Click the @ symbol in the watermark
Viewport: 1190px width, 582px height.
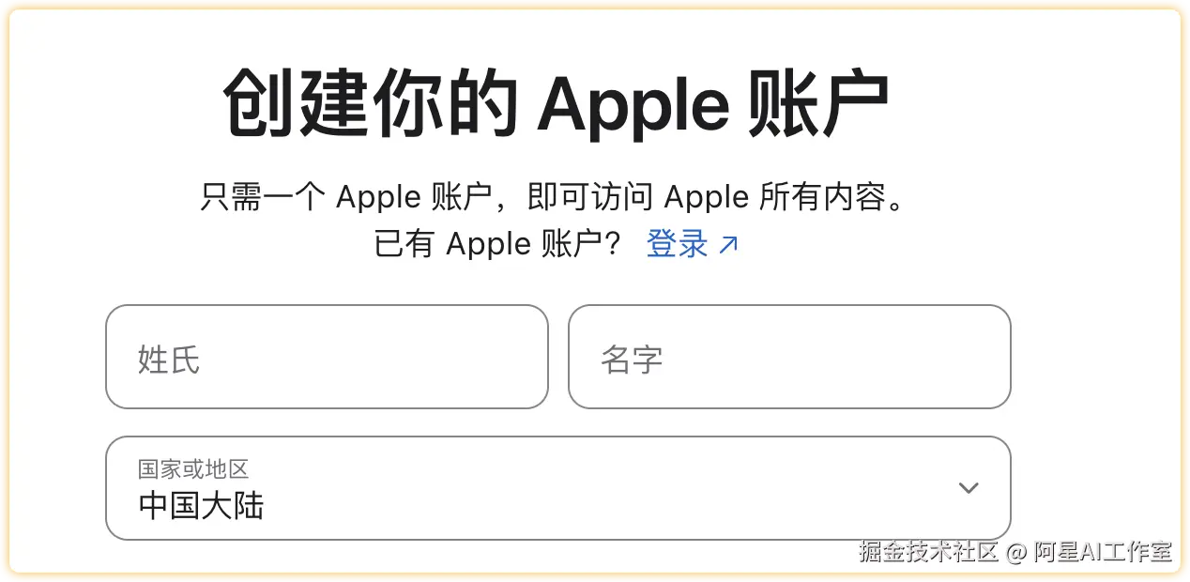click(x=1016, y=553)
